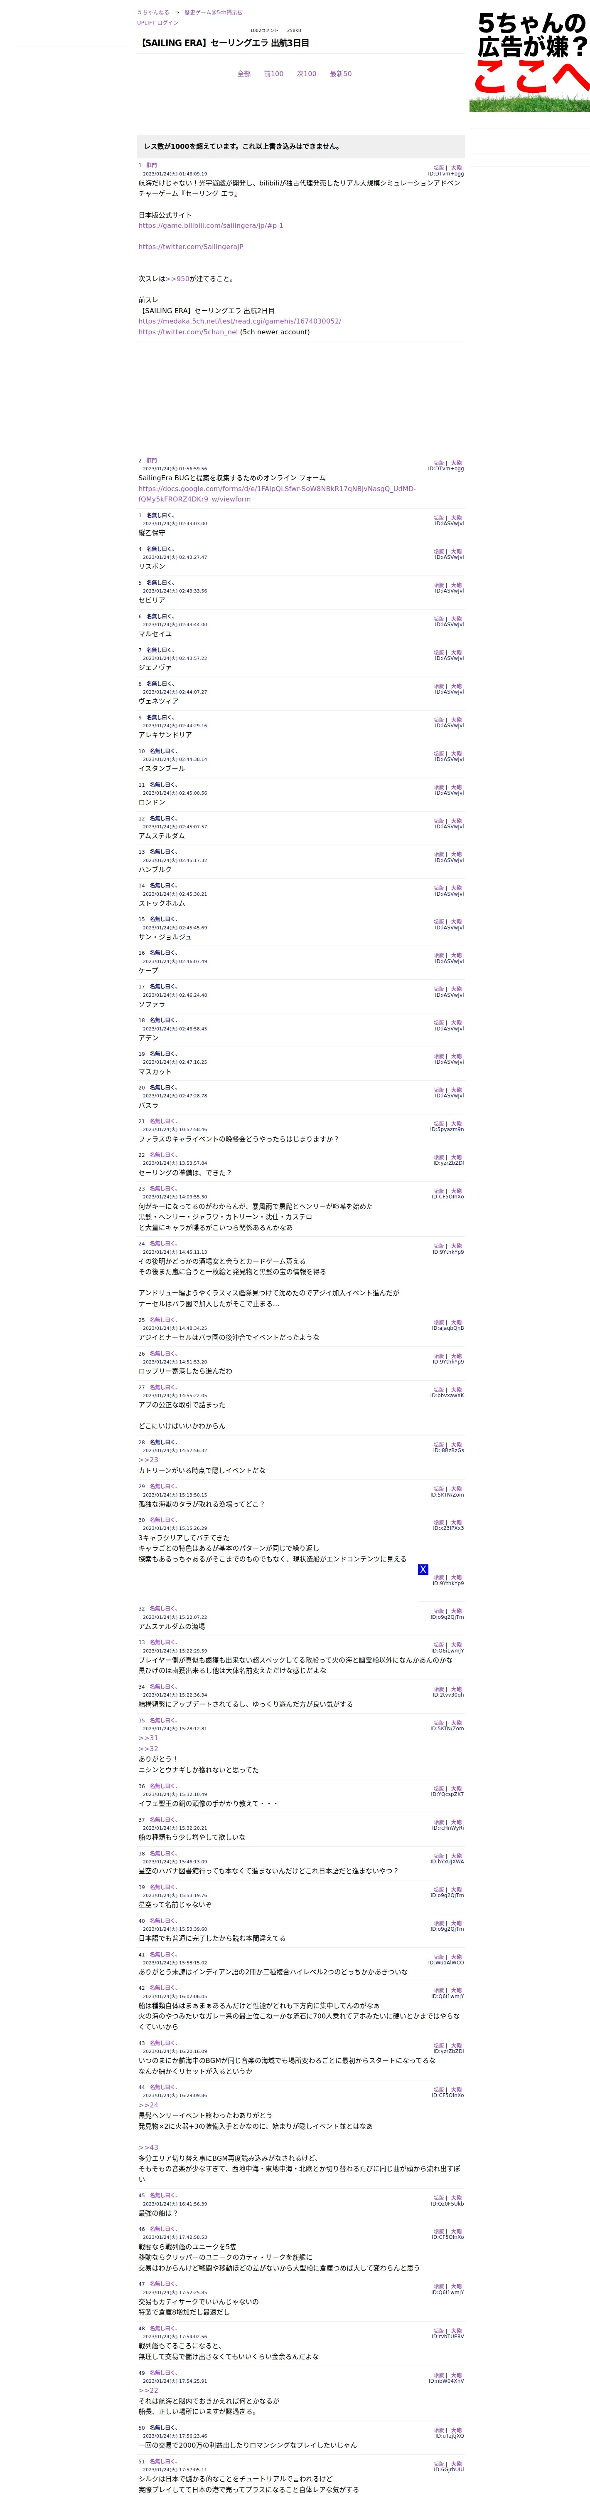Click the text アムステルダムの漁場 in post 32
Image resolution: width=590 pixels, height=2495 pixels.
pos(172,1626)
